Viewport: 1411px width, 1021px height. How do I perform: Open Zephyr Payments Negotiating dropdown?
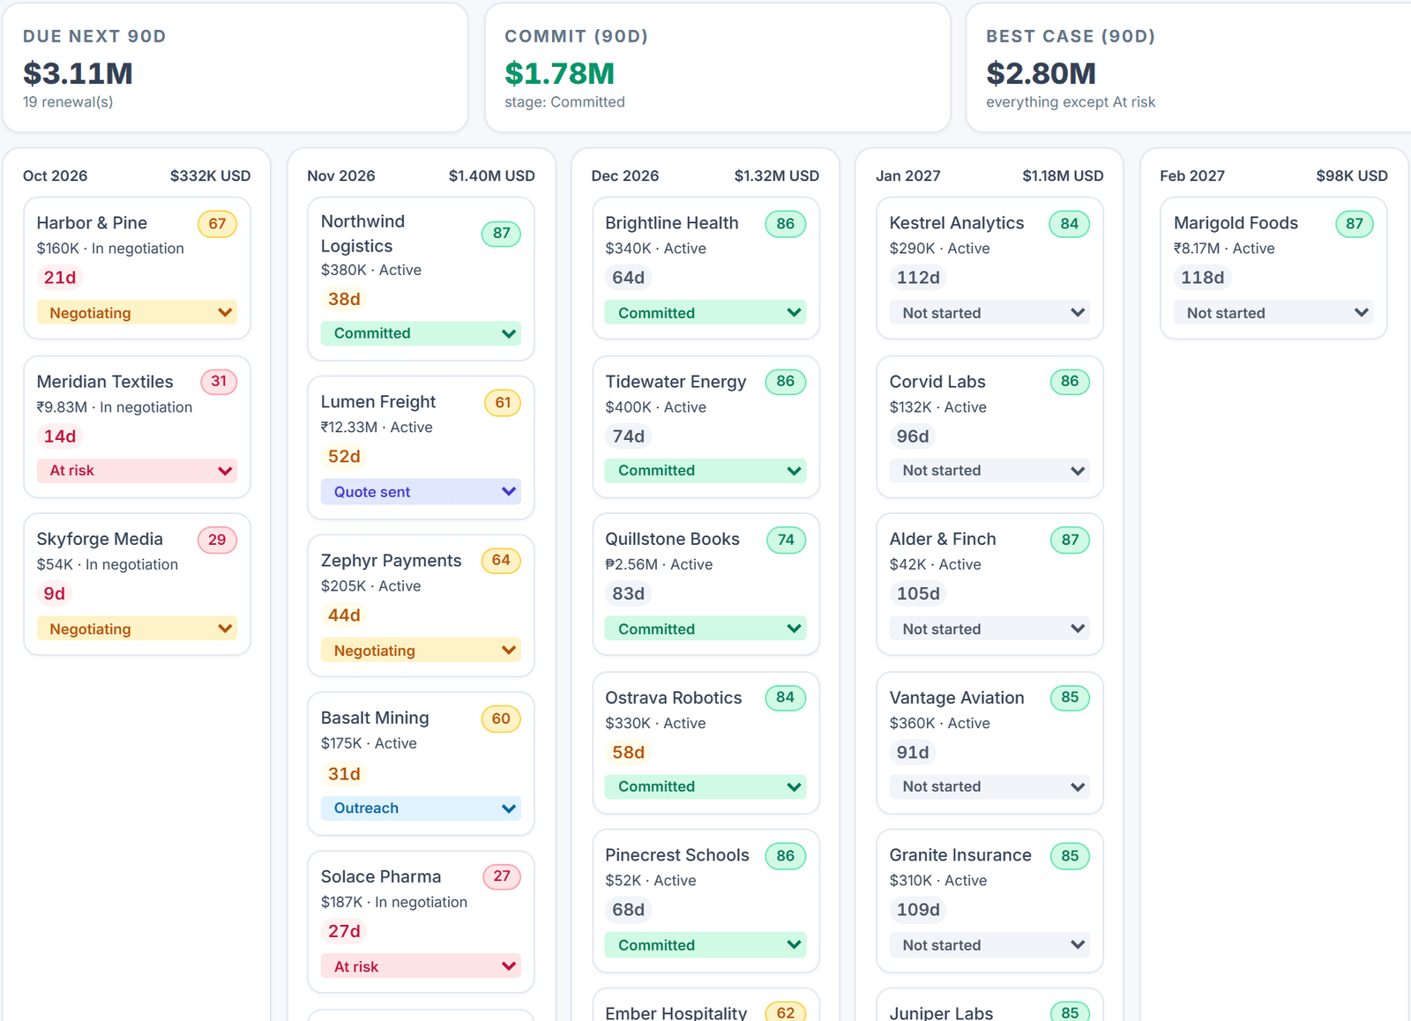click(421, 650)
